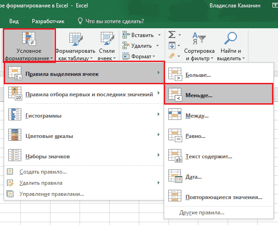Select Повторяющиеся значения... option
The width and height of the screenshot is (278, 225).
pyautogui.click(x=219, y=196)
